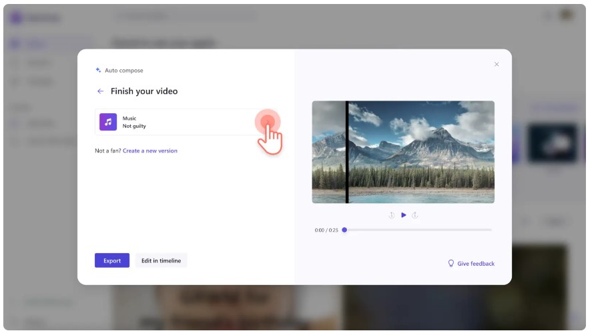Click the lightbulb feedback icon
The image size is (602, 335).
point(451,263)
